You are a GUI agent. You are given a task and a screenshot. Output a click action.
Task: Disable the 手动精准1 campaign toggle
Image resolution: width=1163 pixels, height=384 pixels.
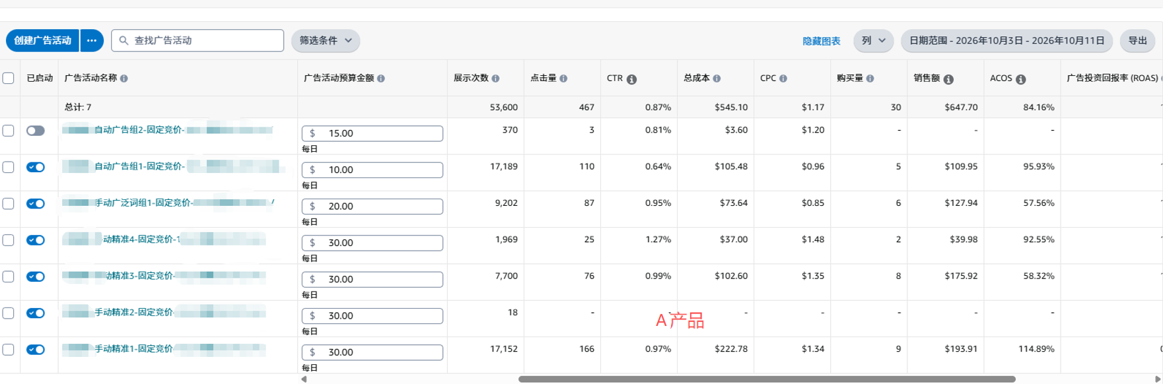click(36, 350)
